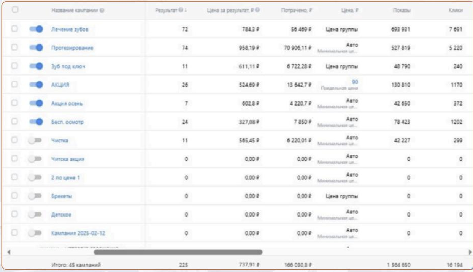The width and height of the screenshot is (473, 272).
Task: Open campaign named Кампания 2025-02-12
Action: point(78,233)
